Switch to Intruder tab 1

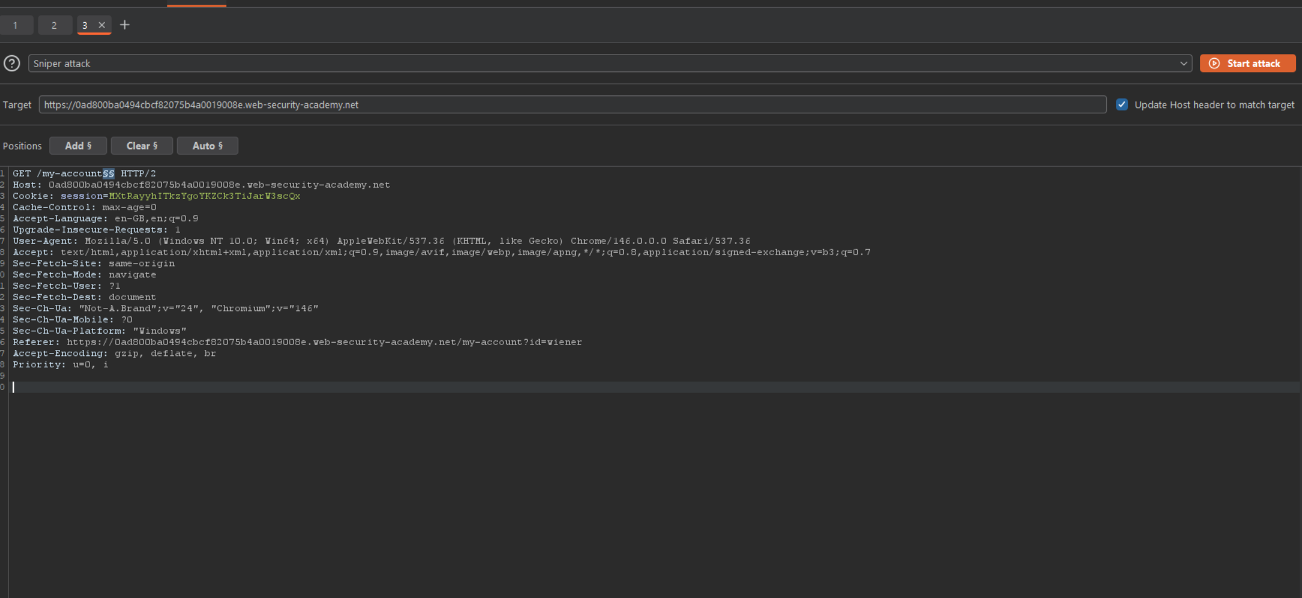click(x=16, y=25)
